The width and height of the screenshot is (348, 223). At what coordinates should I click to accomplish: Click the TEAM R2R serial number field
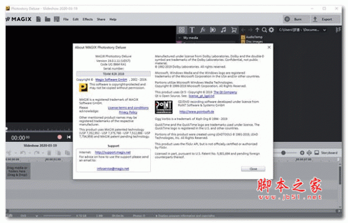coord(114,74)
